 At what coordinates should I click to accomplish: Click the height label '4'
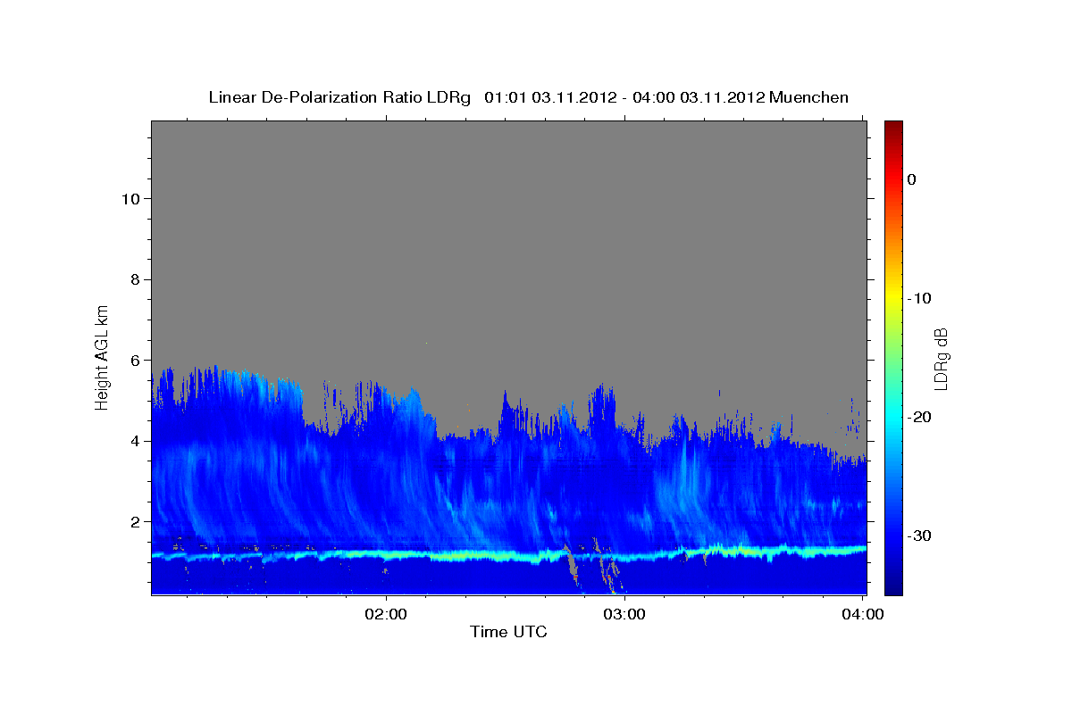point(133,441)
